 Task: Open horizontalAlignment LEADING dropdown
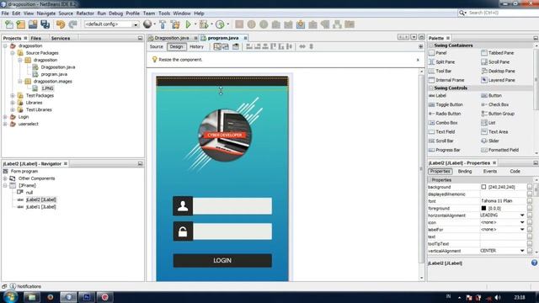pyautogui.click(x=522, y=215)
